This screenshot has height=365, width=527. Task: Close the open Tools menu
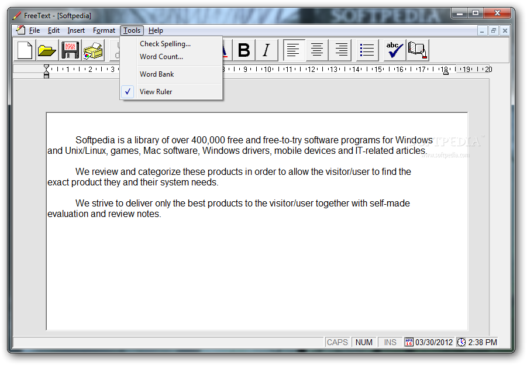[132, 30]
